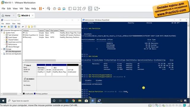Sort the volume list by the File System column
The height and width of the screenshot is (107, 190).
pyautogui.click(x=54, y=30)
